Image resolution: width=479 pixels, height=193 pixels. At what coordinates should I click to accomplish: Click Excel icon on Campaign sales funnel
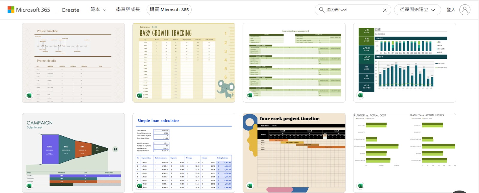pos(29,186)
